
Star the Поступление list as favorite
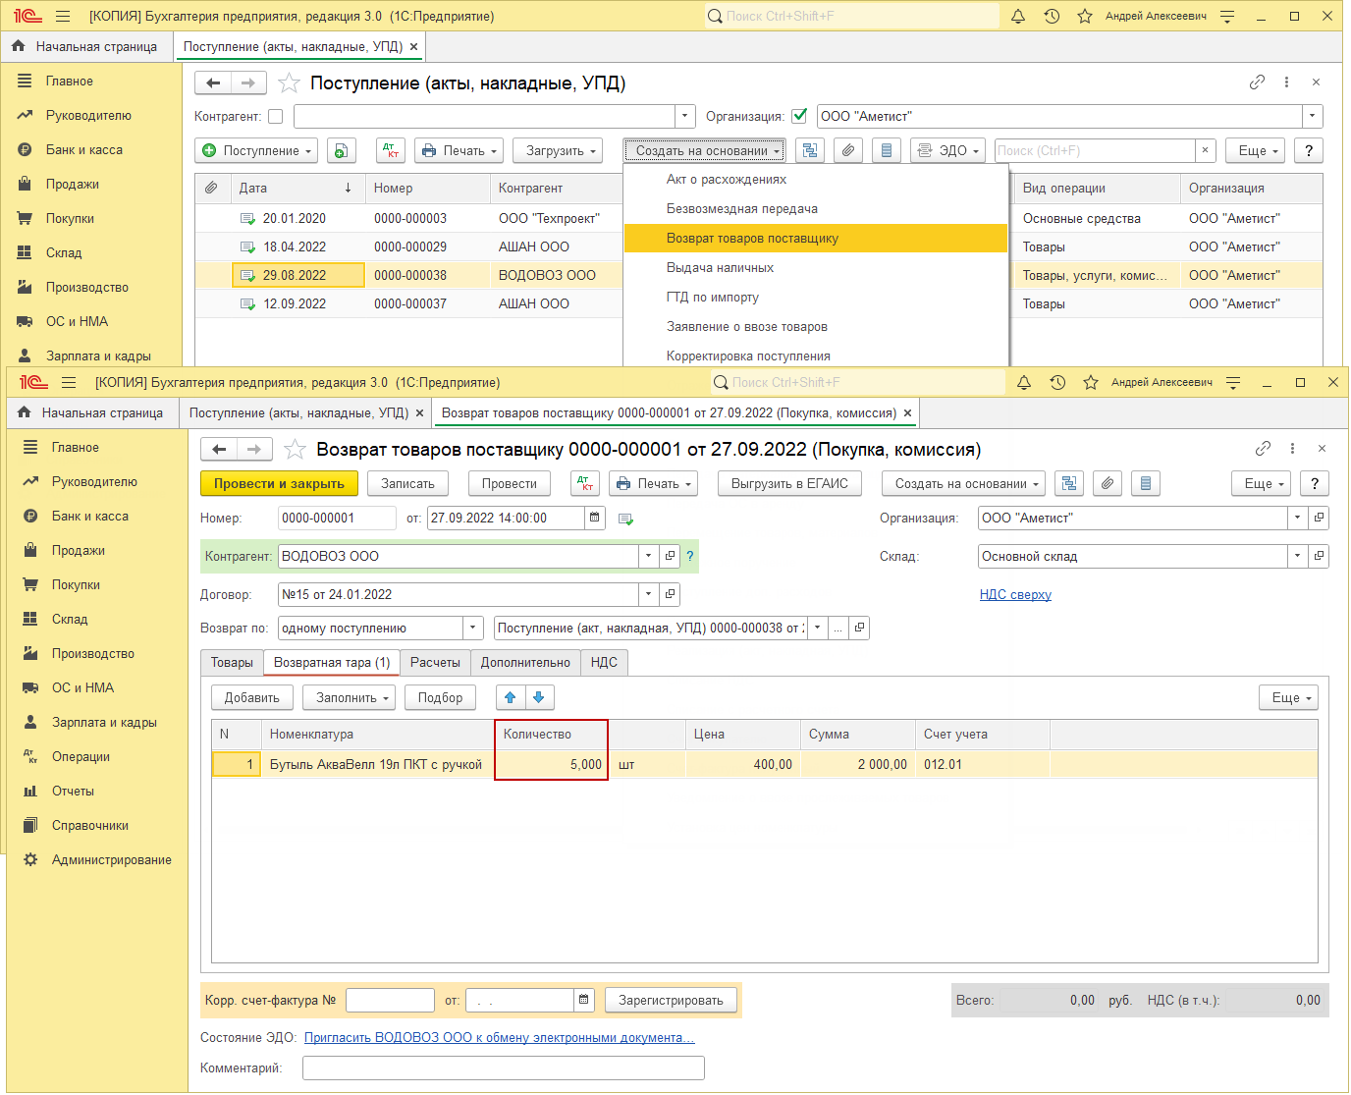pos(289,83)
